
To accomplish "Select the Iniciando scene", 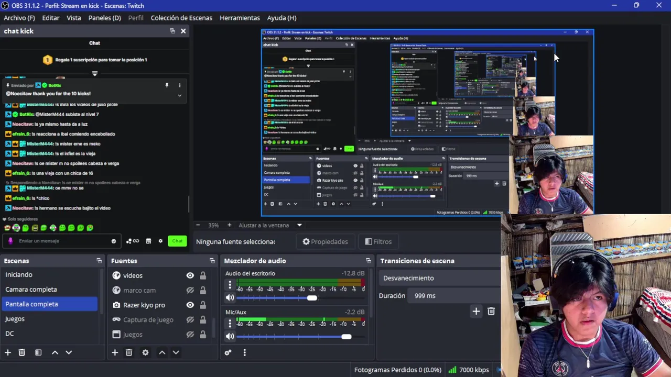I will coord(50,274).
